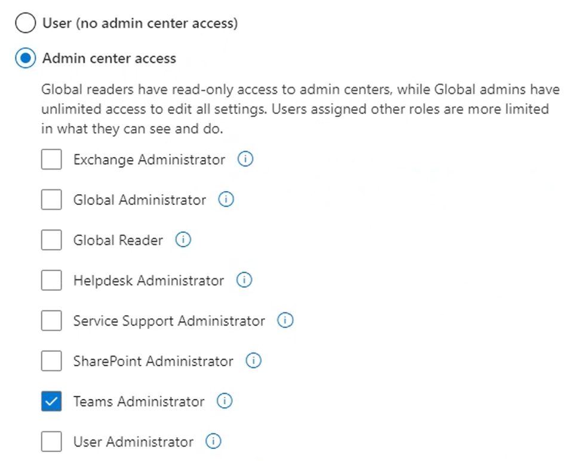Click Helpdesk Administrator info icon

click(244, 280)
